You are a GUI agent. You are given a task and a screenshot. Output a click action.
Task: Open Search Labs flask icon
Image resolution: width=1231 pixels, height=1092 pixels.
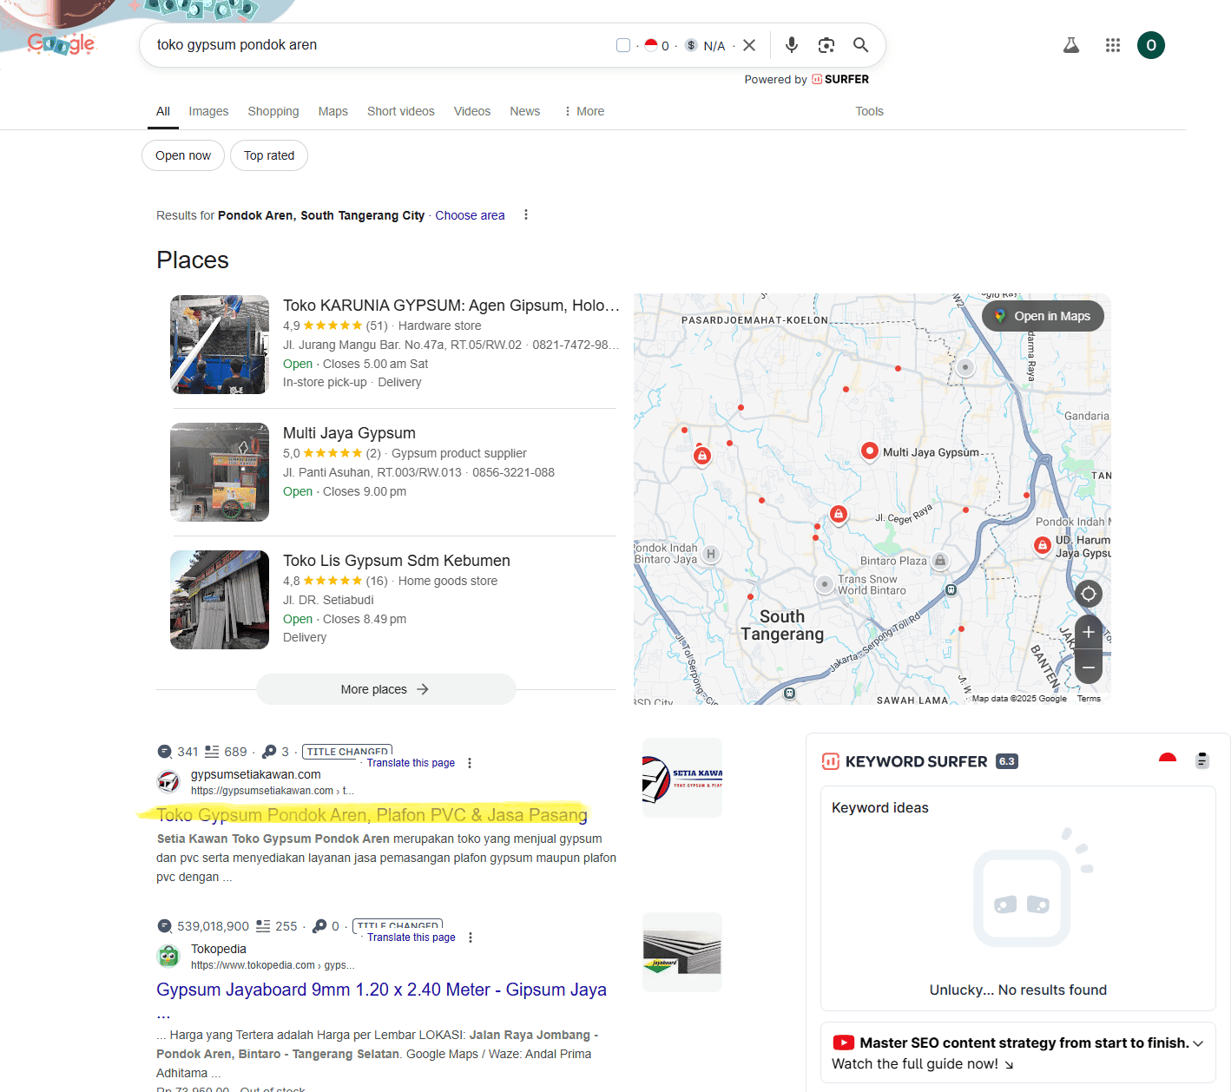(1071, 45)
